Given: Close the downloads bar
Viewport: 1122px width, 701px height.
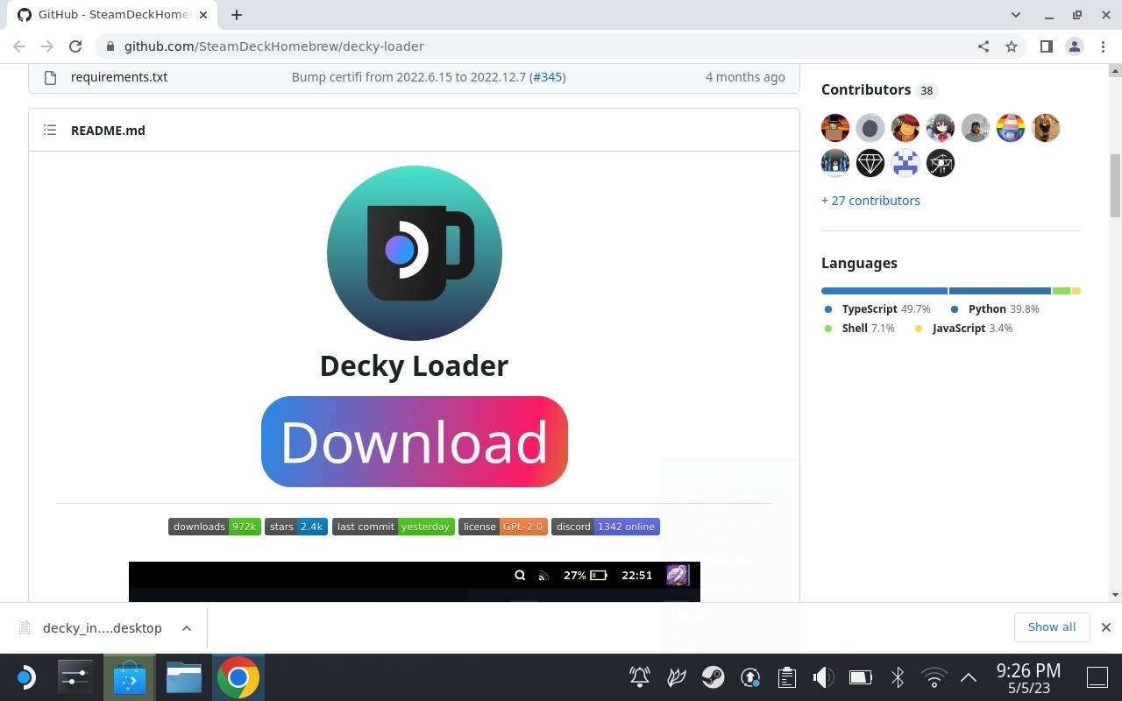Looking at the screenshot, I should [1105, 627].
